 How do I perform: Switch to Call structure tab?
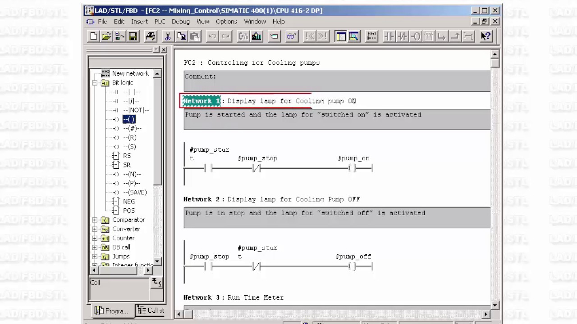[x=151, y=310]
